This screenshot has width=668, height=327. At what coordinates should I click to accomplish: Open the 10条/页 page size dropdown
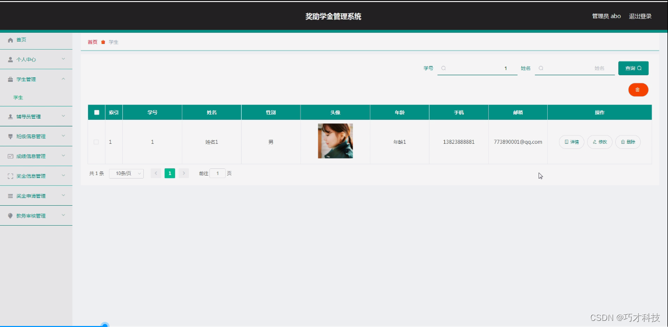pos(126,173)
